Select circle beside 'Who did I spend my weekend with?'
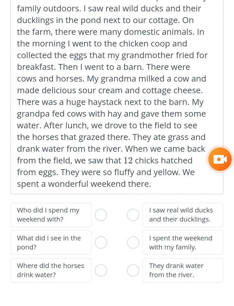 101,215
